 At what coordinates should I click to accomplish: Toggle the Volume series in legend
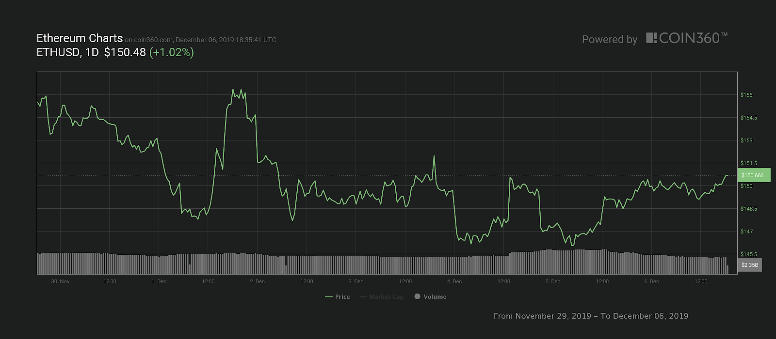tap(430, 297)
